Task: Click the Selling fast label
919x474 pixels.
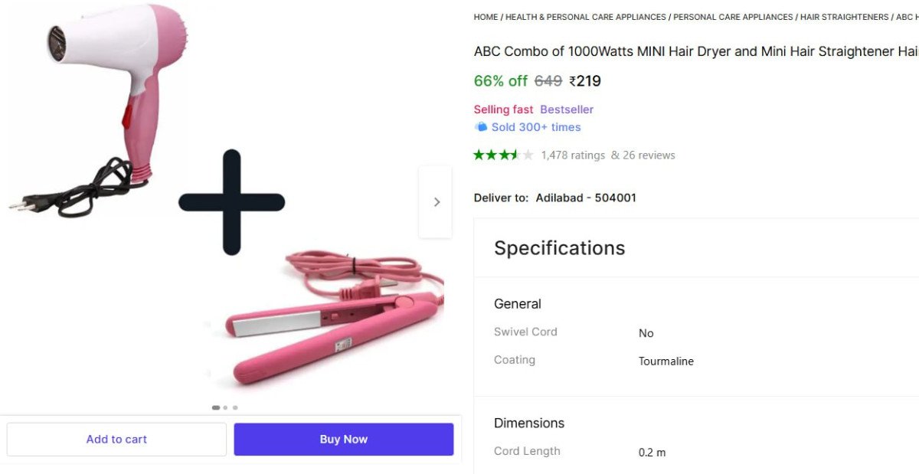Action: (503, 110)
